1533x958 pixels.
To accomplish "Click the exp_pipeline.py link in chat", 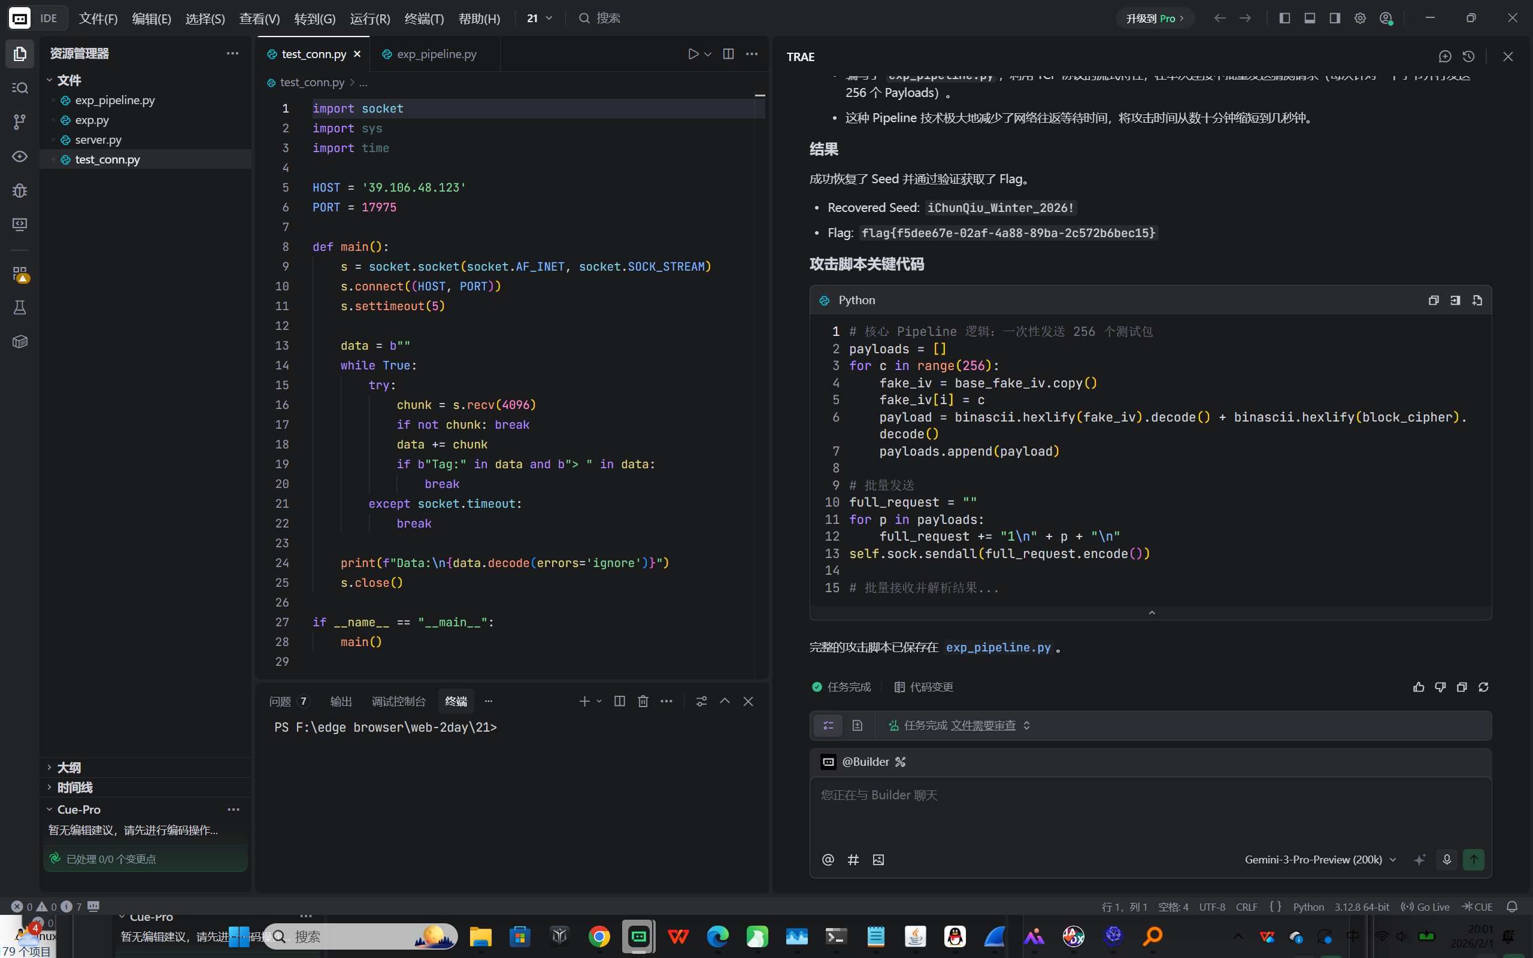I will [998, 647].
